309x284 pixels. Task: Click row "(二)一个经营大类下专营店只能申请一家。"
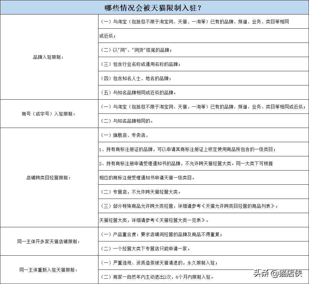[x=203, y=248]
